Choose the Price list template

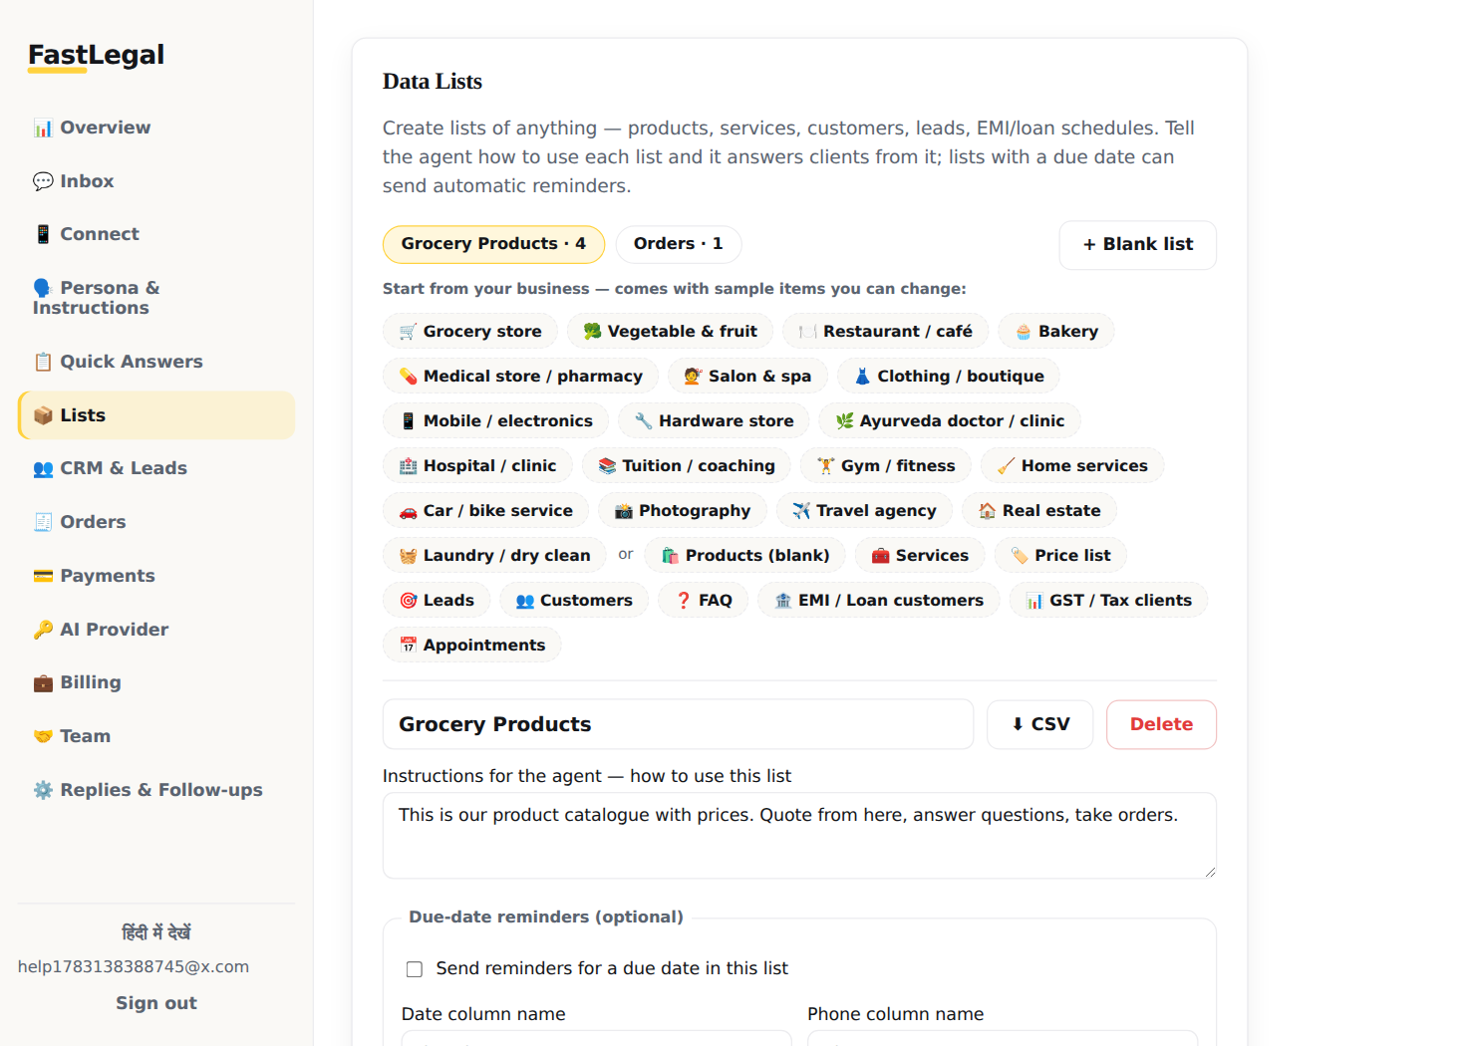1060,556
